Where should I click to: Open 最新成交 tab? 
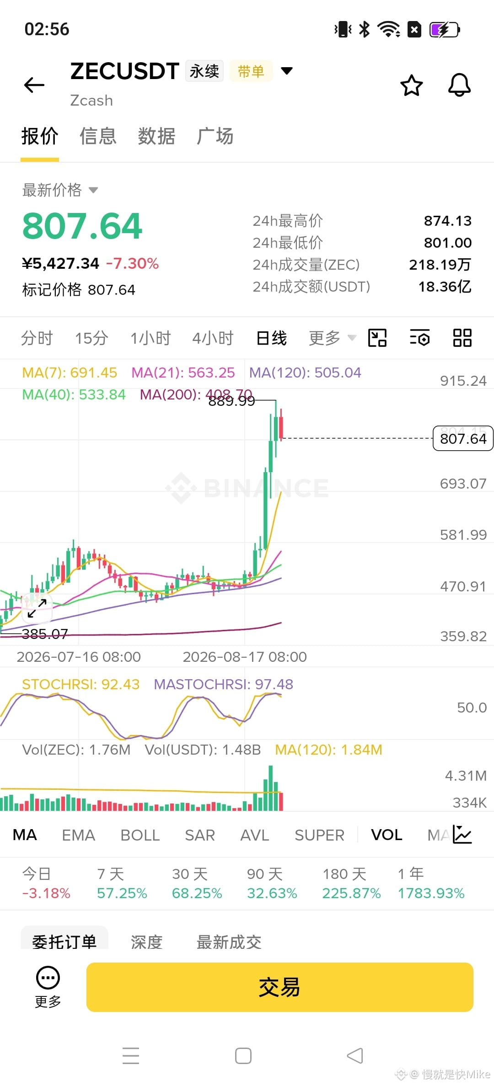[229, 942]
